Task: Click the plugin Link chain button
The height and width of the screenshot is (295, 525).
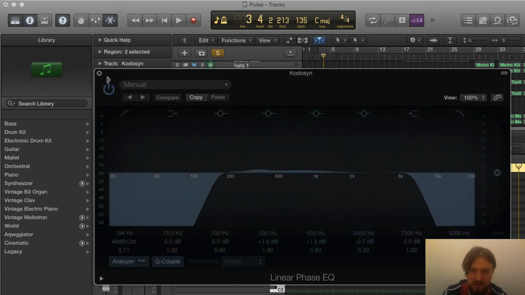Action: (497, 98)
